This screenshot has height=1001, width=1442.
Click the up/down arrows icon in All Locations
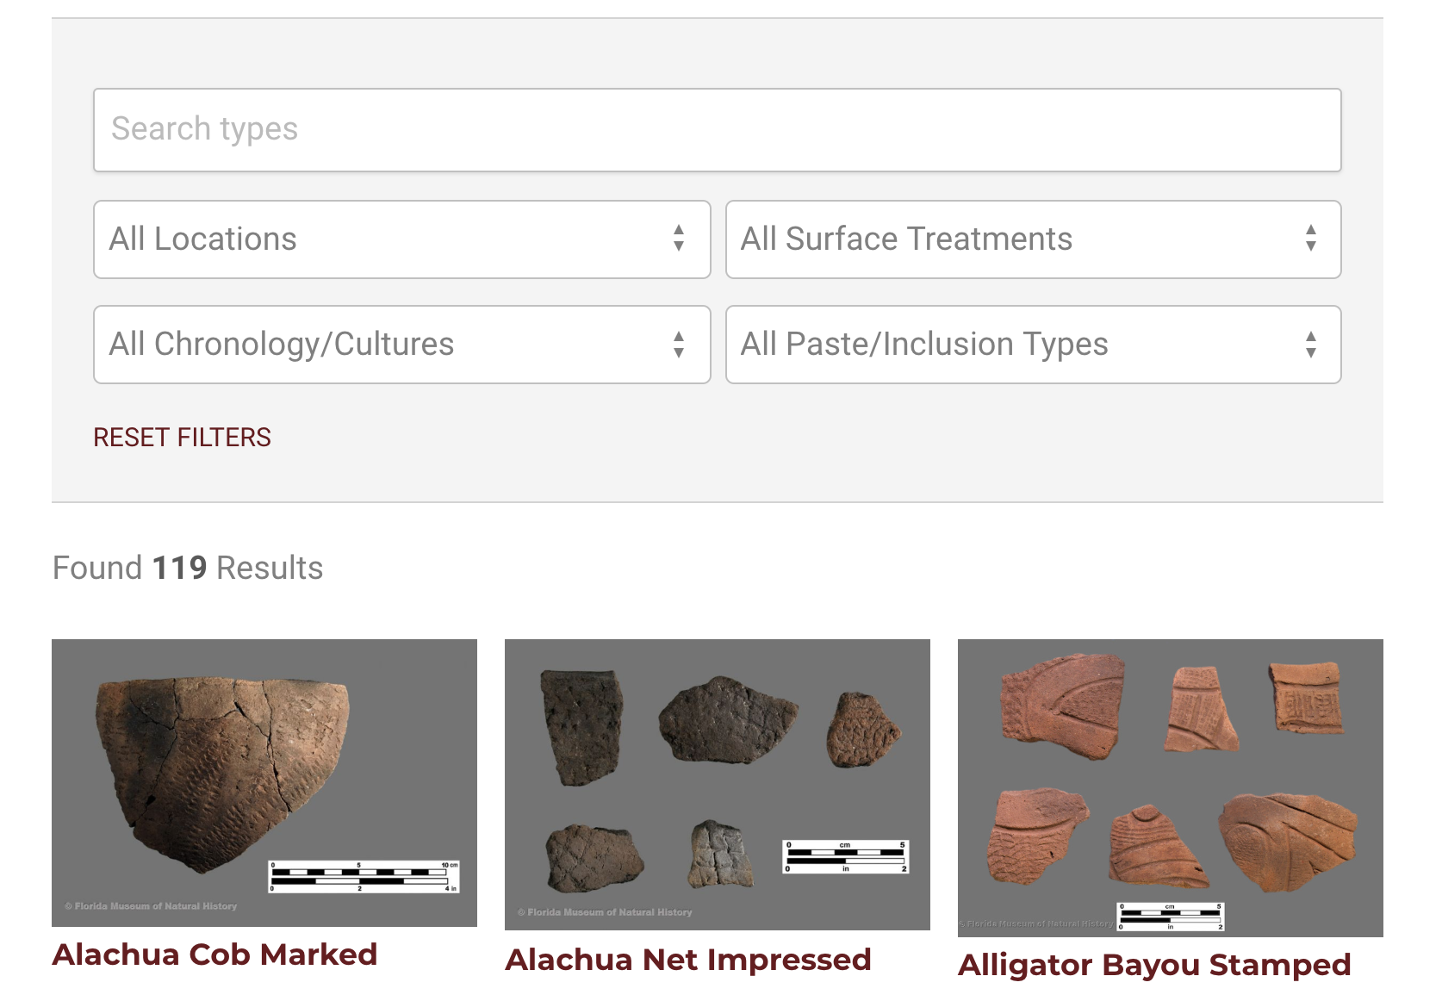tap(679, 239)
